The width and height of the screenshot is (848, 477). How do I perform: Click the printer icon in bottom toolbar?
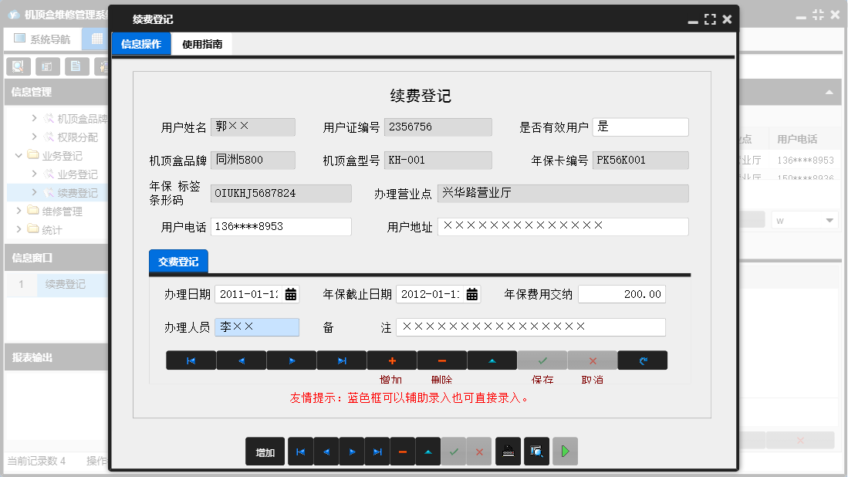(x=509, y=452)
